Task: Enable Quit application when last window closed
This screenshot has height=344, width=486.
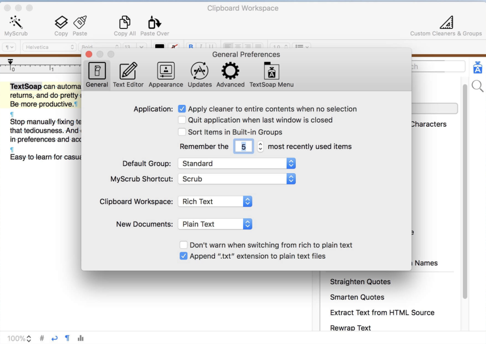Action: [x=182, y=120]
